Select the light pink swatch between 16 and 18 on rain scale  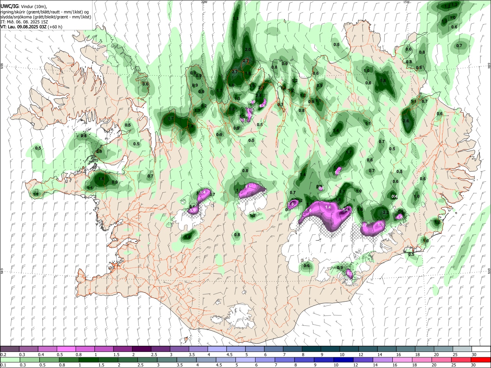pos(402,360)
